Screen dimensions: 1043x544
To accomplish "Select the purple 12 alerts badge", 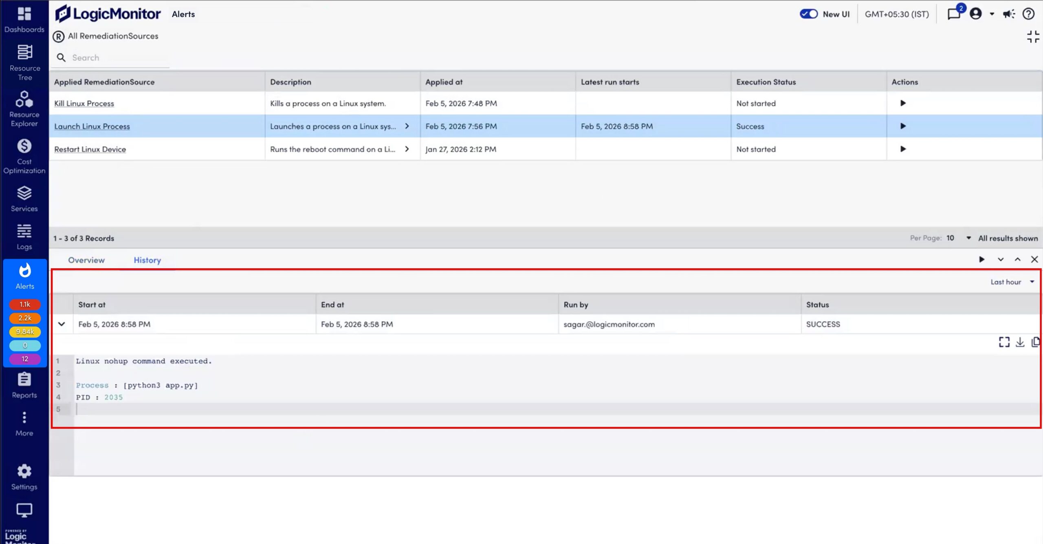I will pos(25,359).
